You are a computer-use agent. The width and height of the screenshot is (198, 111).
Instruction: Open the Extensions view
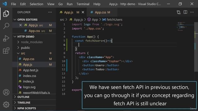tap(6, 51)
